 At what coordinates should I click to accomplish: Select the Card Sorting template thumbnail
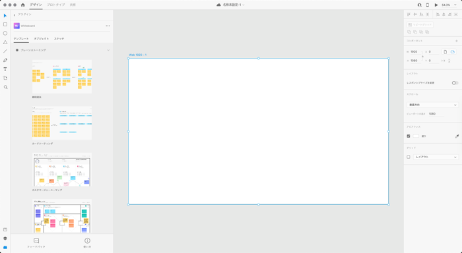pyautogui.click(x=62, y=123)
